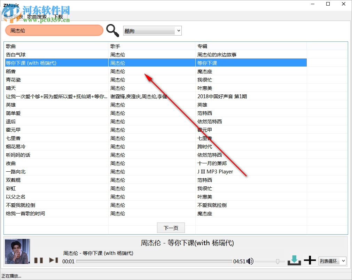Click the magnifying glass search icon
Image resolution: width=352 pixels, height=280 pixels.
[x=112, y=31]
